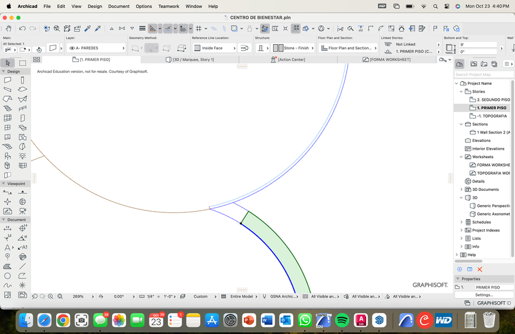Click the Search Project Map field
The image size is (515, 334).
(484, 75)
